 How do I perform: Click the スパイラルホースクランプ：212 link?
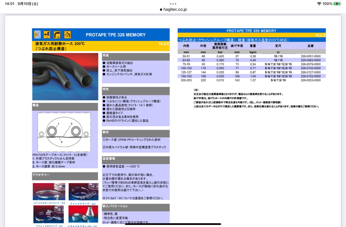[x=49, y=203]
